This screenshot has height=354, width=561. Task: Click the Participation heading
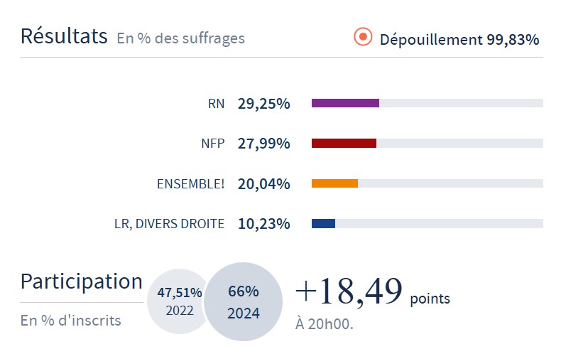pos(81,281)
